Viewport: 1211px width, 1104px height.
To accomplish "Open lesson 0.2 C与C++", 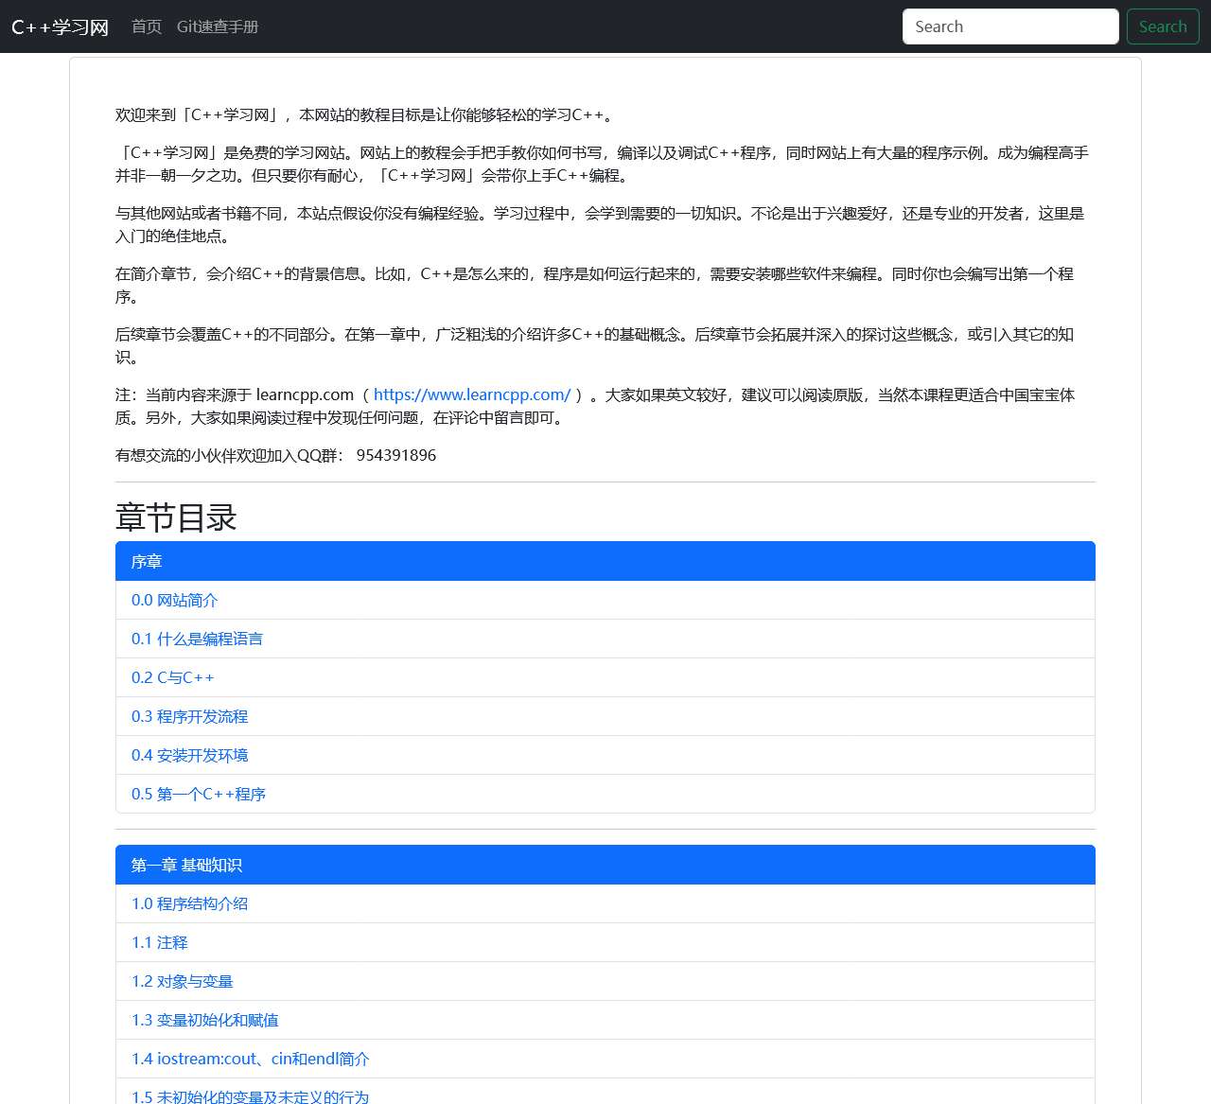I will (171, 677).
